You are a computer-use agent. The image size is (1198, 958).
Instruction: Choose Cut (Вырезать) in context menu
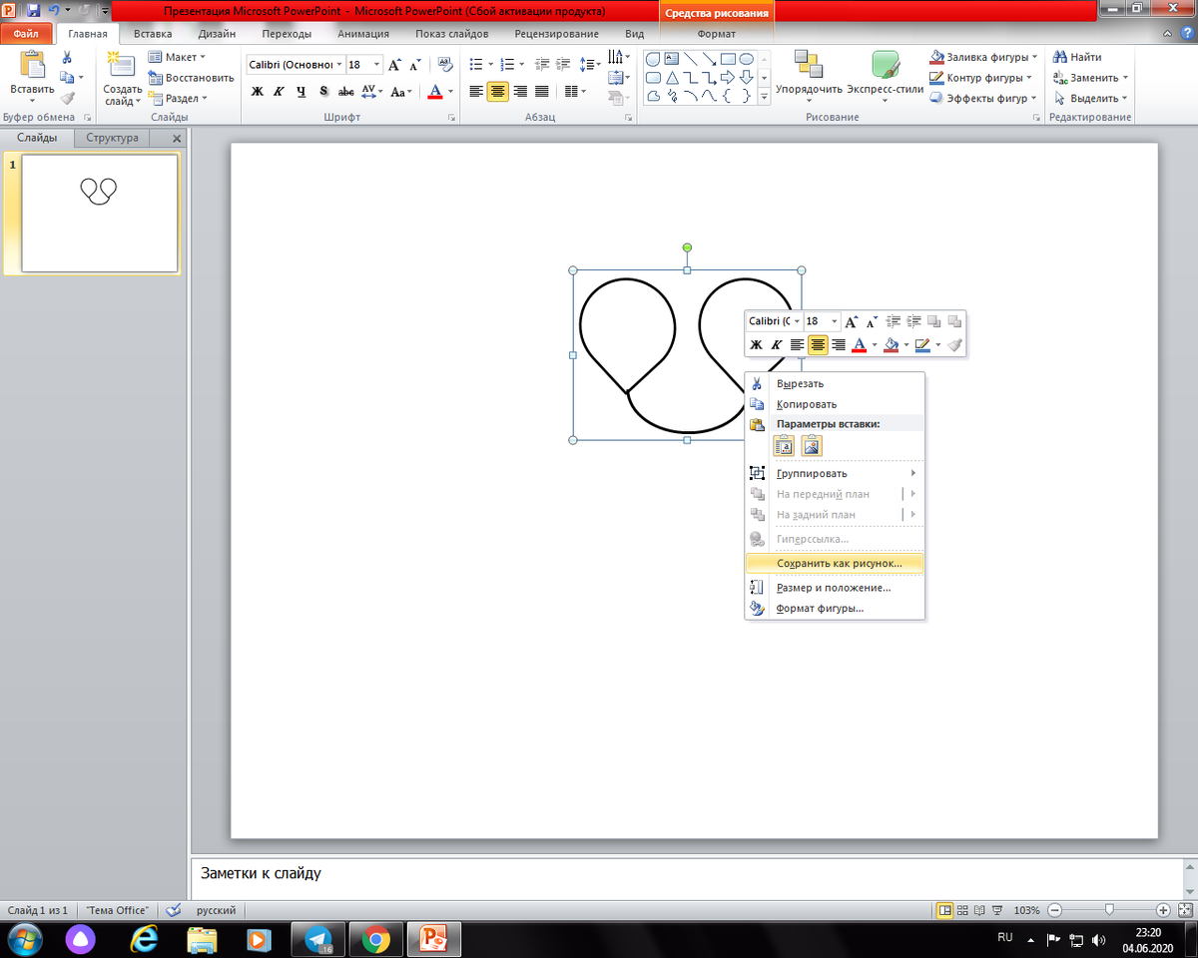tap(836, 383)
